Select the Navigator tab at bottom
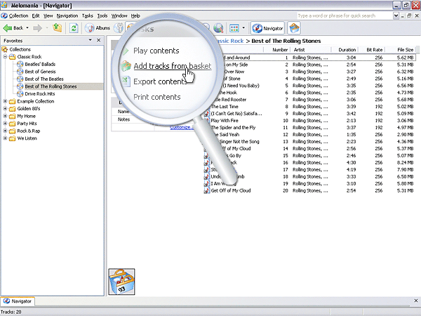The height and width of the screenshot is (316, 421). click(x=18, y=301)
